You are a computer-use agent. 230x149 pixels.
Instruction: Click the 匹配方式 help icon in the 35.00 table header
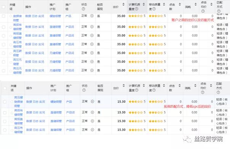click(x=219, y=11)
